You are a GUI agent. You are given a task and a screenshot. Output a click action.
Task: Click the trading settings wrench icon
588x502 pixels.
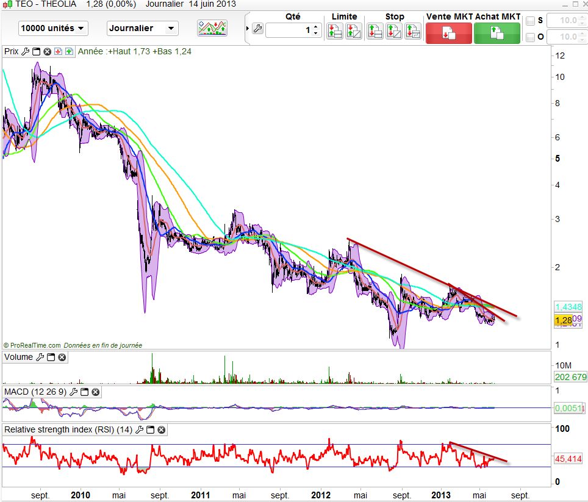[x=257, y=29]
